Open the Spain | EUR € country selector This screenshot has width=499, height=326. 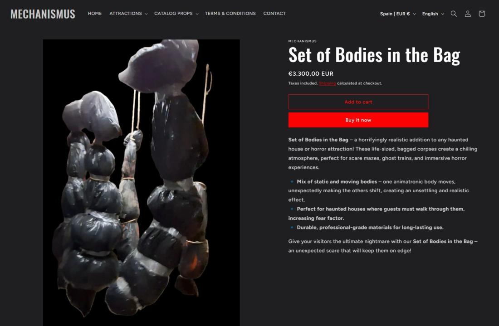pyautogui.click(x=398, y=14)
